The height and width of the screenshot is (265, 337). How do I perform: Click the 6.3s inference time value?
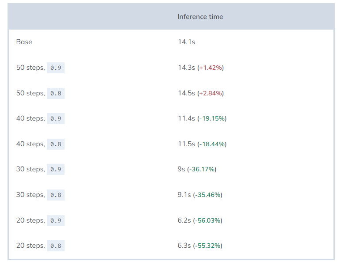(184, 246)
